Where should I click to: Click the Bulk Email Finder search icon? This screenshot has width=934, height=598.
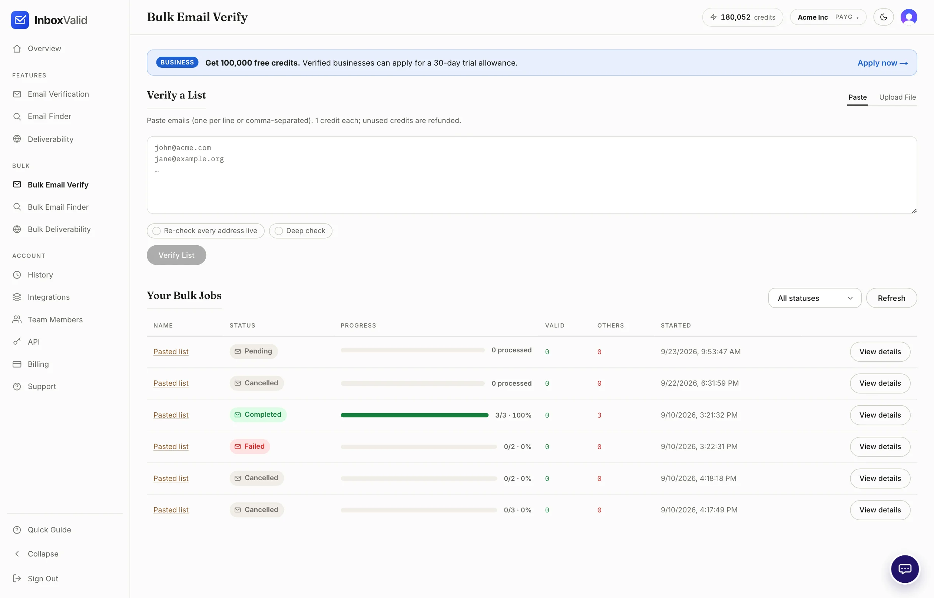(17, 207)
